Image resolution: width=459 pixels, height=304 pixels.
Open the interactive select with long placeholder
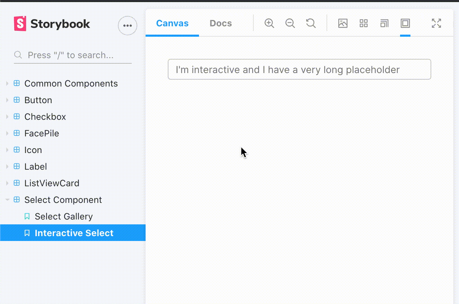[300, 69]
